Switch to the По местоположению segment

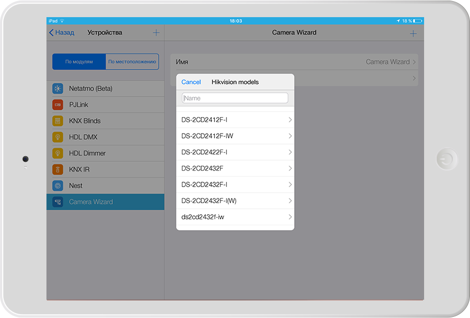(132, 62)
